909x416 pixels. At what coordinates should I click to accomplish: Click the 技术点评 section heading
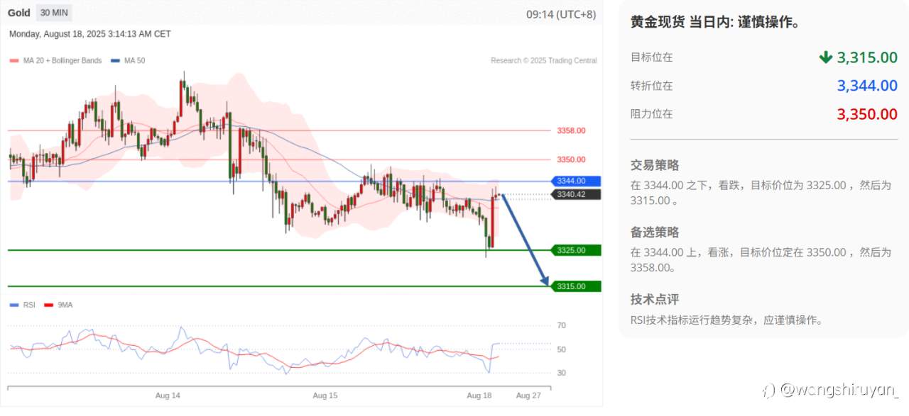[x=655, y=299]
